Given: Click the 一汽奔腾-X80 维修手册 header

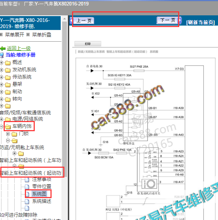Looking at the screenshot, I should pos(30,23).
